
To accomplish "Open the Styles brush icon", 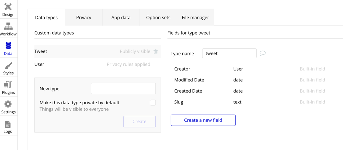I will click(8, 65).
